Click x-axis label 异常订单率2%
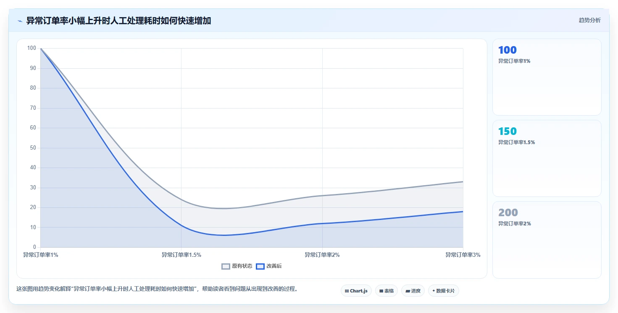The width and height of the screenshot is (618, 313). click(x=322, y=255)
